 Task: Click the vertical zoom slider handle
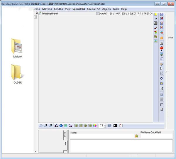166,72
